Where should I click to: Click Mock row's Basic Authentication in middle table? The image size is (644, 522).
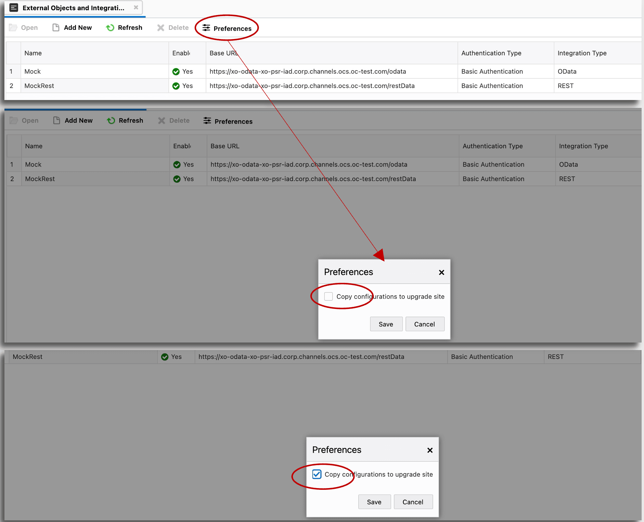click(x=493, y=164)
